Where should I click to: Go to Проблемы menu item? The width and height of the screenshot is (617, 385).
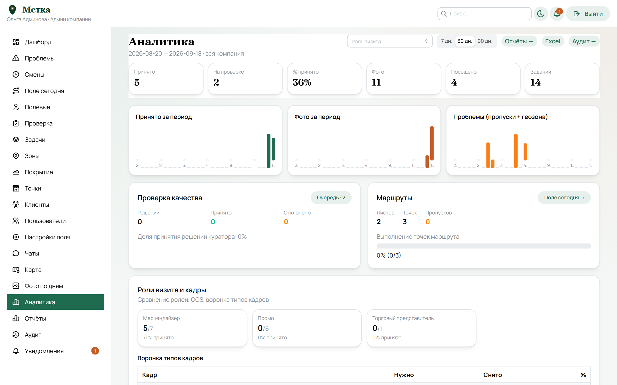(x=55, y=58)
